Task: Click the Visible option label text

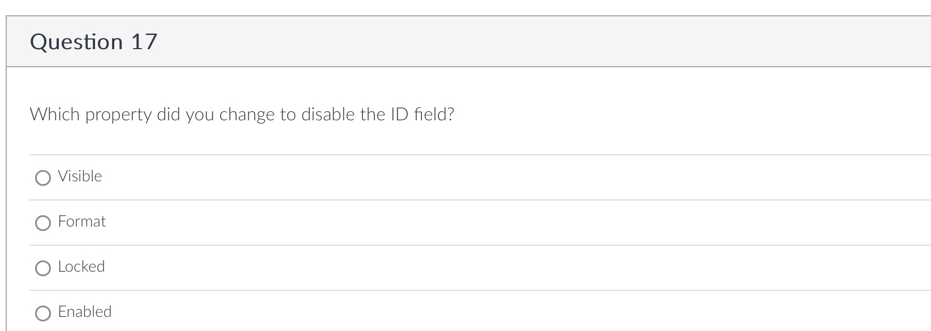Action: coord(79,176)
